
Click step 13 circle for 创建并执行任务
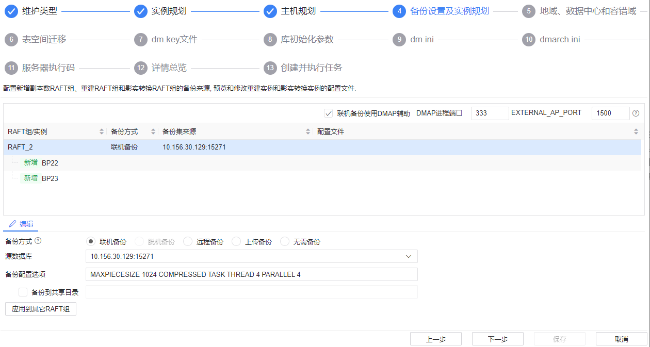270,68
